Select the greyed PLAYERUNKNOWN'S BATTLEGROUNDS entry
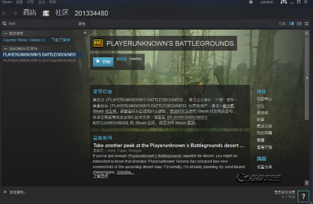The height and width of the screenshot is (204, 313). [x=41, y=60]
